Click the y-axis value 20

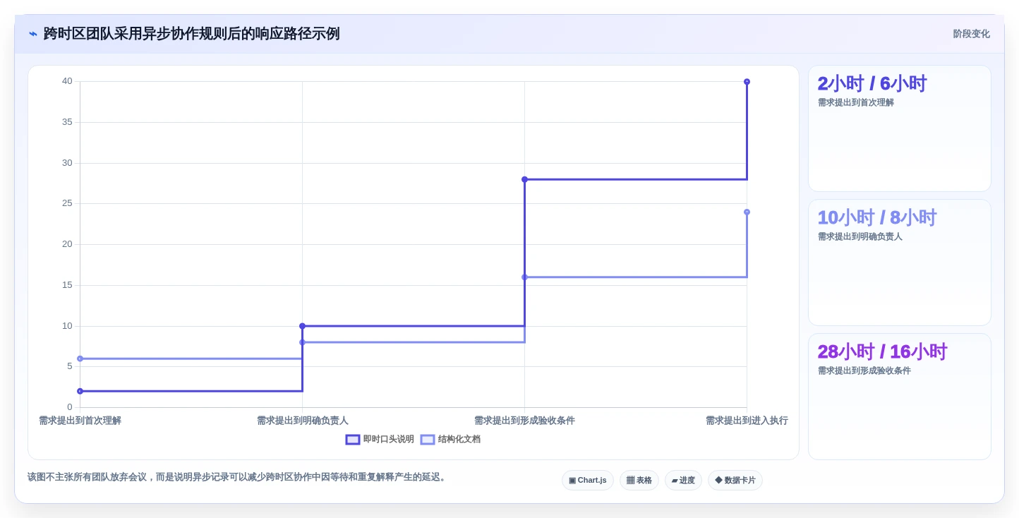point(67,244)
